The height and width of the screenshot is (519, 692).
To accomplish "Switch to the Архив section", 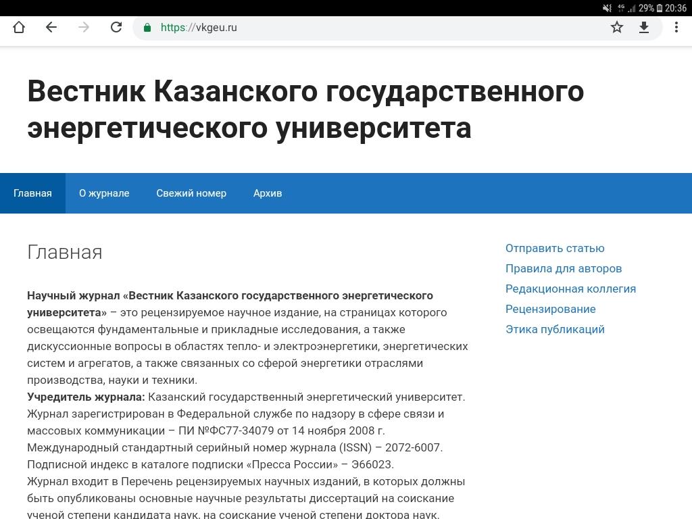I will click(268, 193).
